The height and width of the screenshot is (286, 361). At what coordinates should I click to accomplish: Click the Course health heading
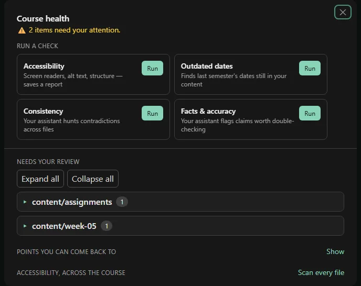tap(43, 19)
